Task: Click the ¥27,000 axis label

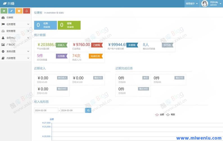Action: coord(46,123)
